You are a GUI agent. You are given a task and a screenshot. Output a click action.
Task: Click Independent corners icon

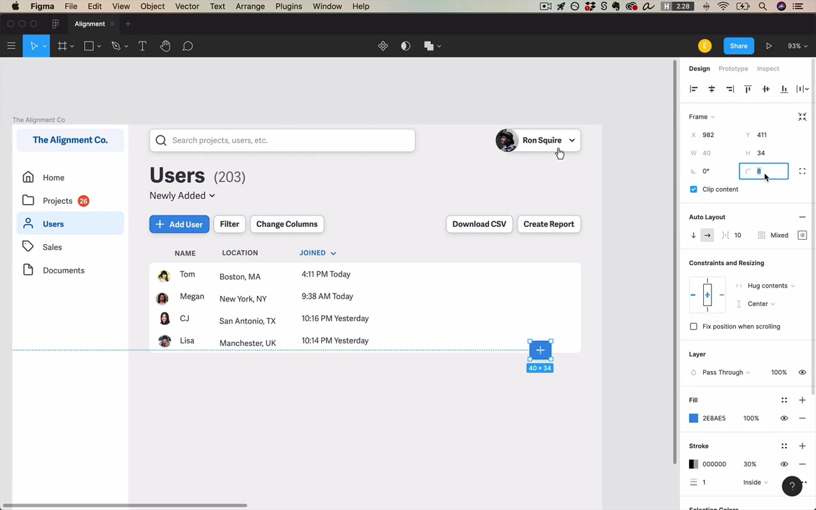tap(802, 171)
